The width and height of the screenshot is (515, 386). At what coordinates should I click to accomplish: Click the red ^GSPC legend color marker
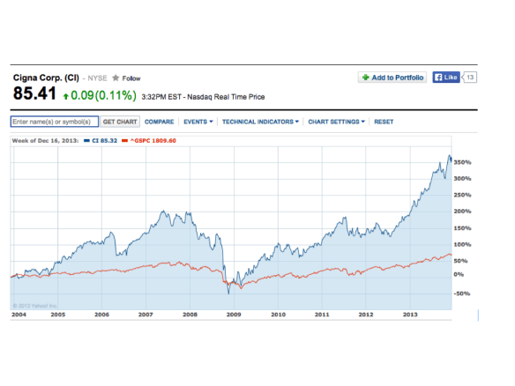point(124,141)
